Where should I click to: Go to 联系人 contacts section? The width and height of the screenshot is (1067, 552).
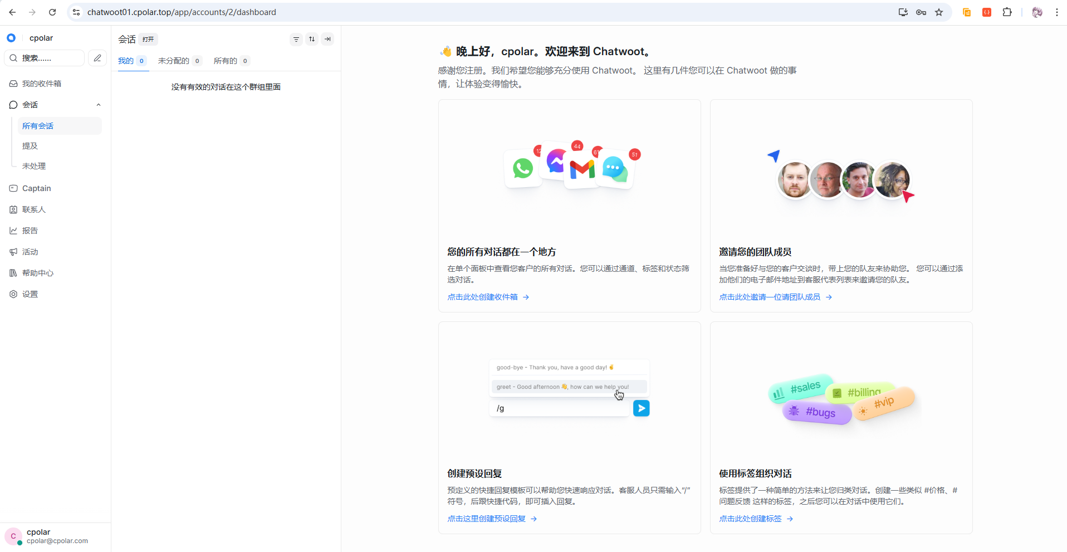[x=34, y=209]
